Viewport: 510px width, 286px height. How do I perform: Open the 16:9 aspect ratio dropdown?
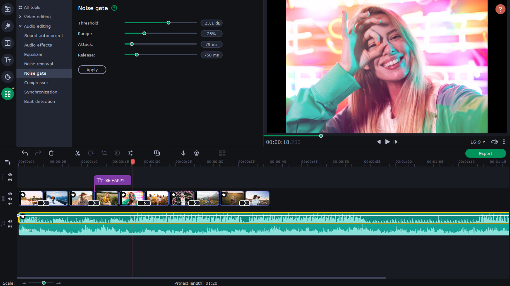pos(477,142)
